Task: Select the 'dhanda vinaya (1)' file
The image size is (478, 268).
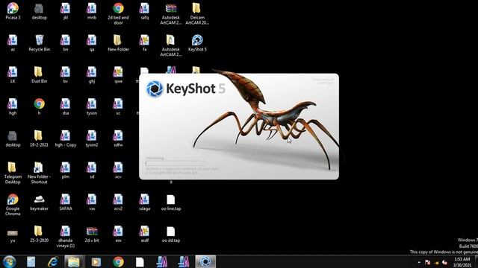Action: click(66, 237)
